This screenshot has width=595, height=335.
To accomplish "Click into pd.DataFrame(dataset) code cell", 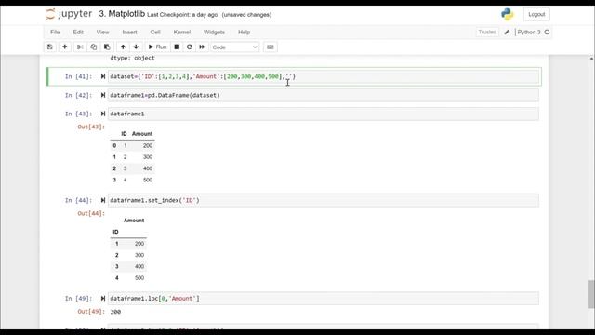I will [324, 95].
